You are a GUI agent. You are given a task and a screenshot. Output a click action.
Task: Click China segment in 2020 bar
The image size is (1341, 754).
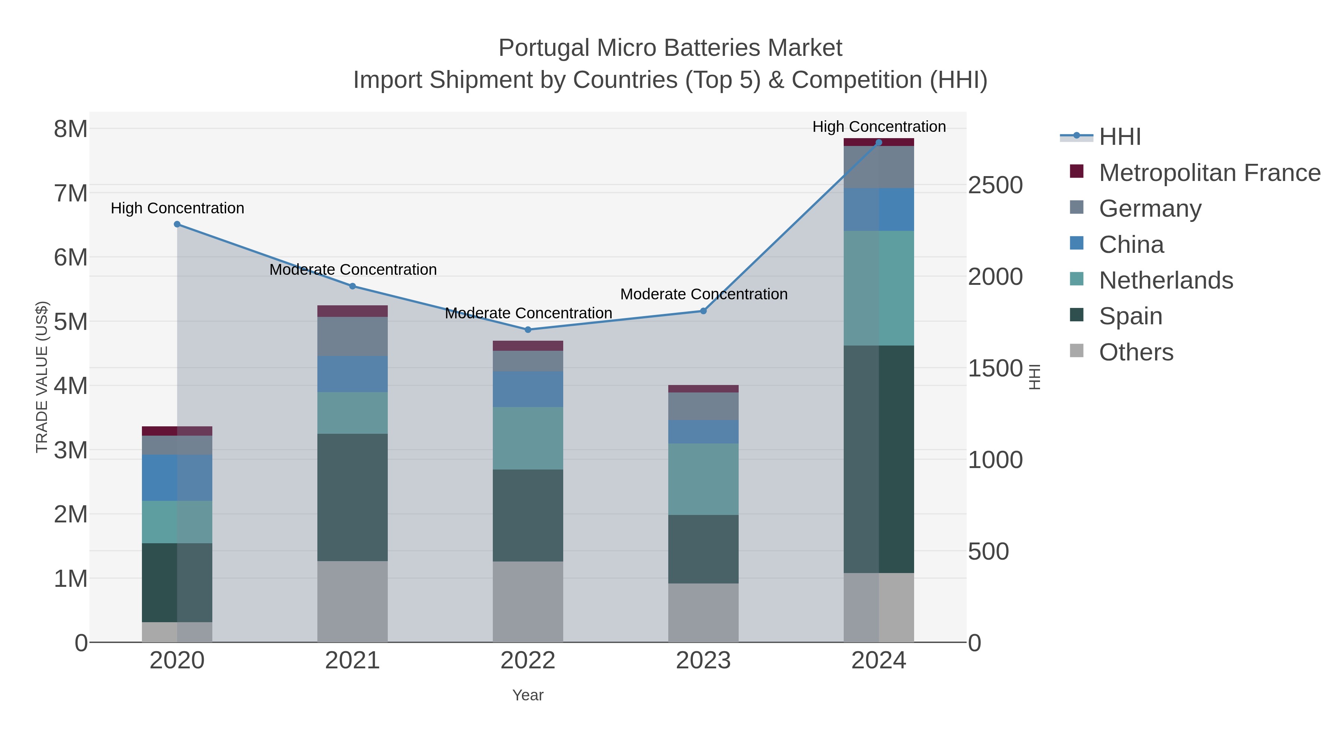pyautogui.click(x=177, y=478)
